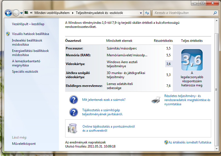221x156 pixels.
Task: Click shield icon beside 'Az értékelés ismételt futtatása'
Action: click(166, 142)
